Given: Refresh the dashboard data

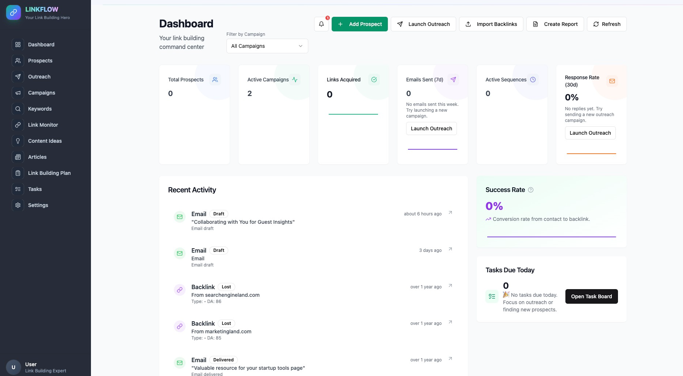Looking at the screenshot, I should (x=606, y=24).
